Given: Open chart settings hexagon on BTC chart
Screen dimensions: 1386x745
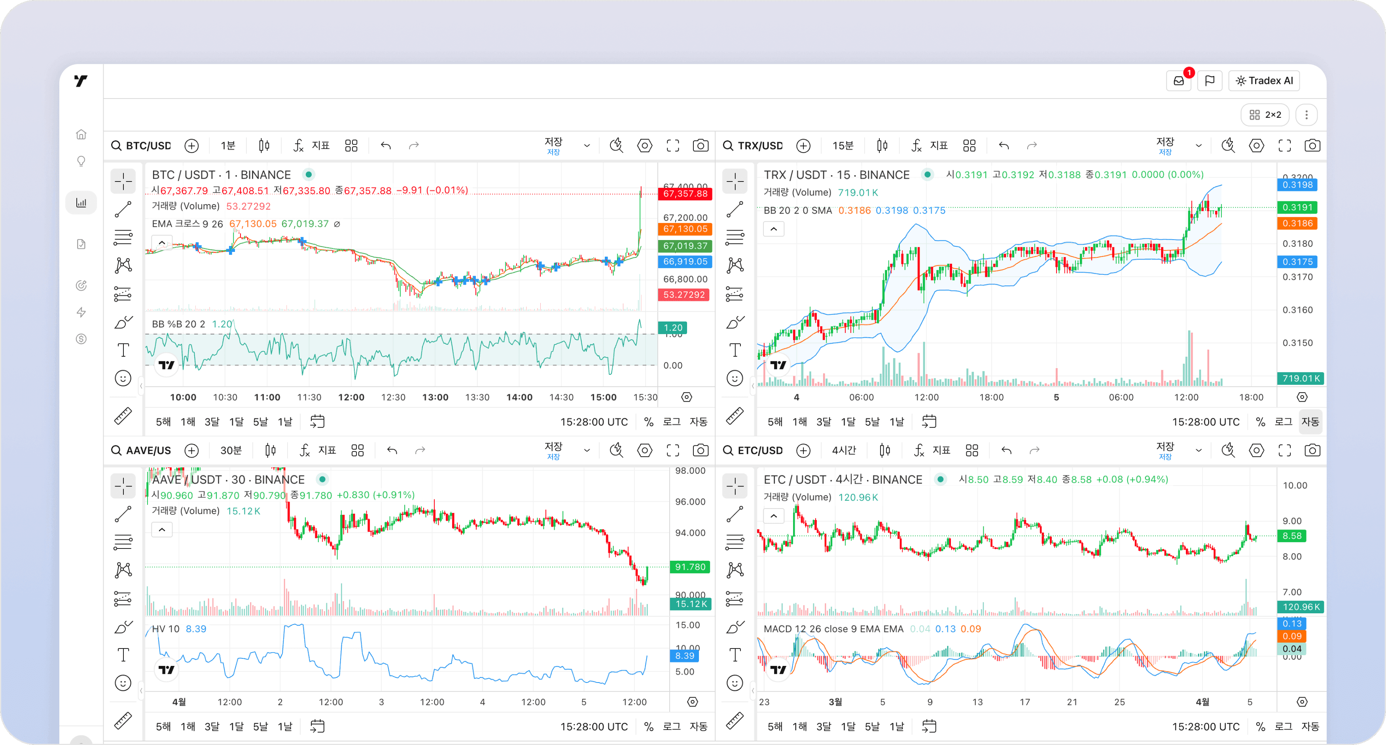Looking at the screenshot, I should coord(645,146).
